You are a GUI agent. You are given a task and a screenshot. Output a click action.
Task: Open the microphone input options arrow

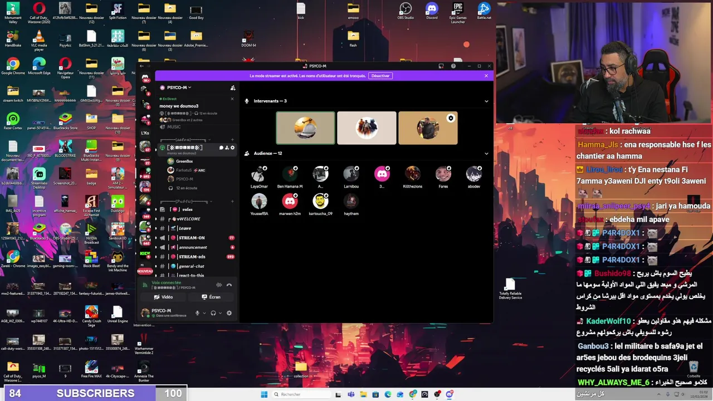[x=204, y=313]
